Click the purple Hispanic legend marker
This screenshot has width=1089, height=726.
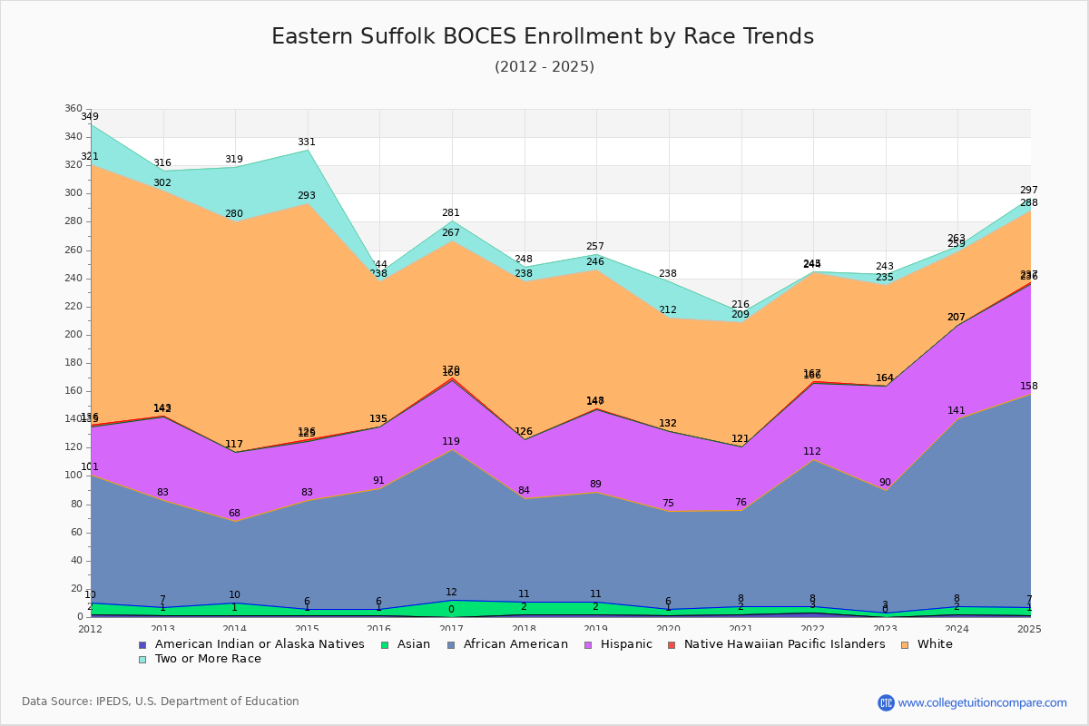pyautogui.click(x=586, y=645)
